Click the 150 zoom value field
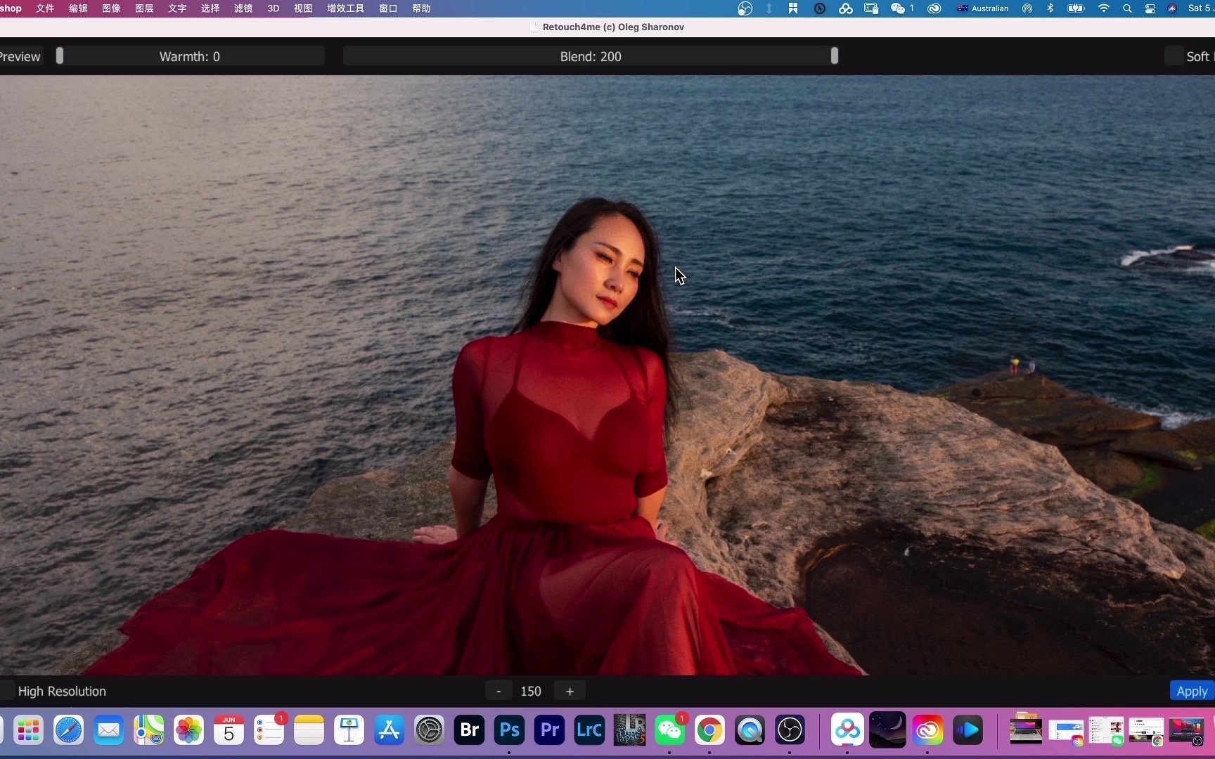 (531, 691)
